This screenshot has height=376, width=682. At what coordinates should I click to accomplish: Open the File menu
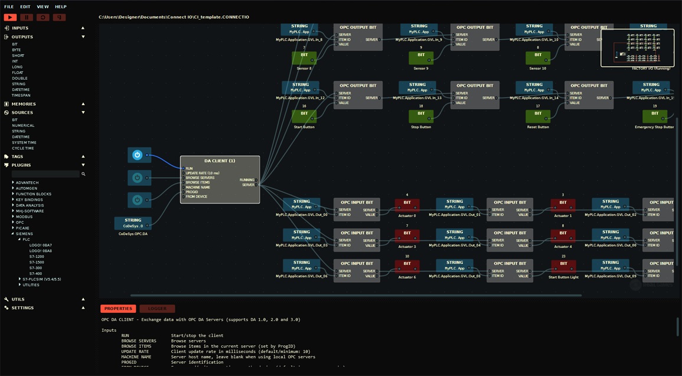click(x=9, y=6)
